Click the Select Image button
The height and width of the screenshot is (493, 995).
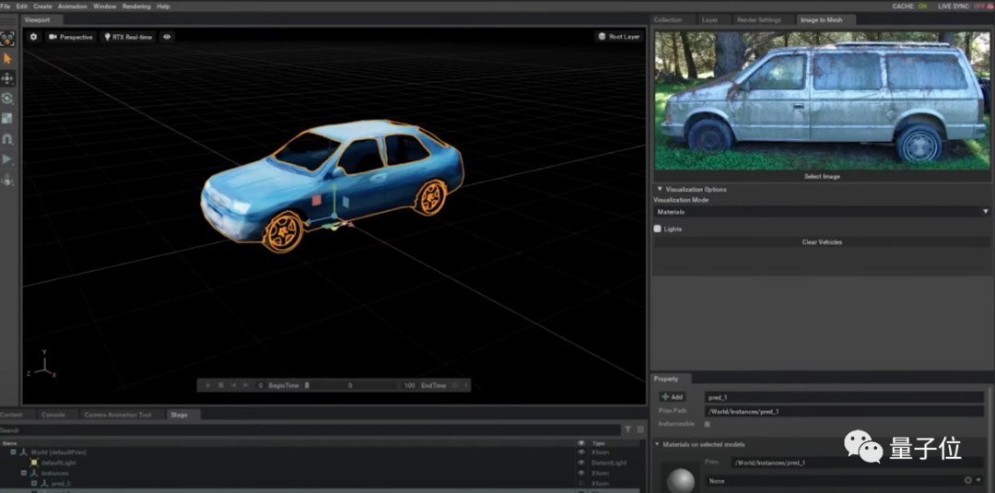[822, 176]
